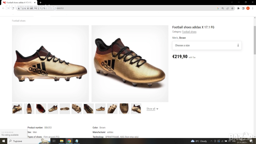Follow the Football shoes category link
The width and height of the screenshot is (256, 144).
189,32
